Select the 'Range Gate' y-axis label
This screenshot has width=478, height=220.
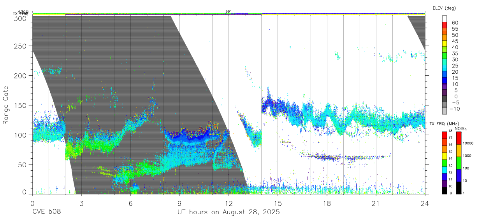pyautogui.click(x=6, y=105)
